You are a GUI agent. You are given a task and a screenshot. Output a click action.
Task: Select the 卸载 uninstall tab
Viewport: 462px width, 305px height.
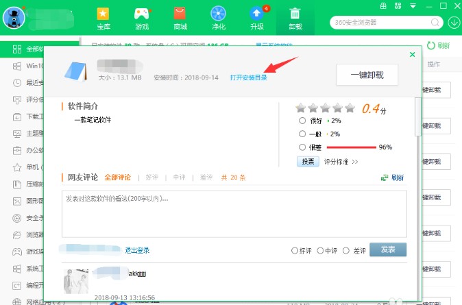tap(295, 19)
